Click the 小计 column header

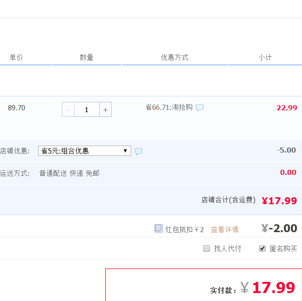265,57
